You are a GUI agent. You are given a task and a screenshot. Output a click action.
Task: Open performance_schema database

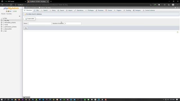10,27
